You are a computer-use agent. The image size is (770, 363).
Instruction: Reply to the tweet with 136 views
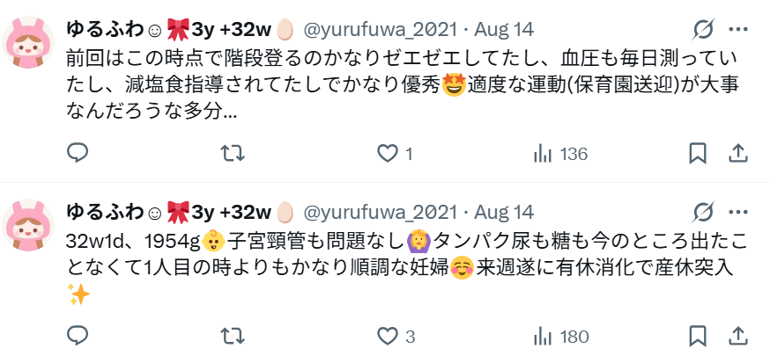[78, 153]
